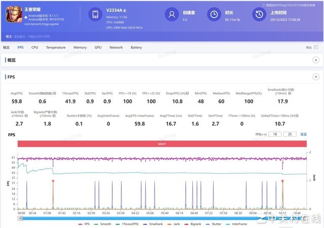Click the BigJank marker near 01:08
324x228 pixels.
pyautogui.click(x=52, y=180)
